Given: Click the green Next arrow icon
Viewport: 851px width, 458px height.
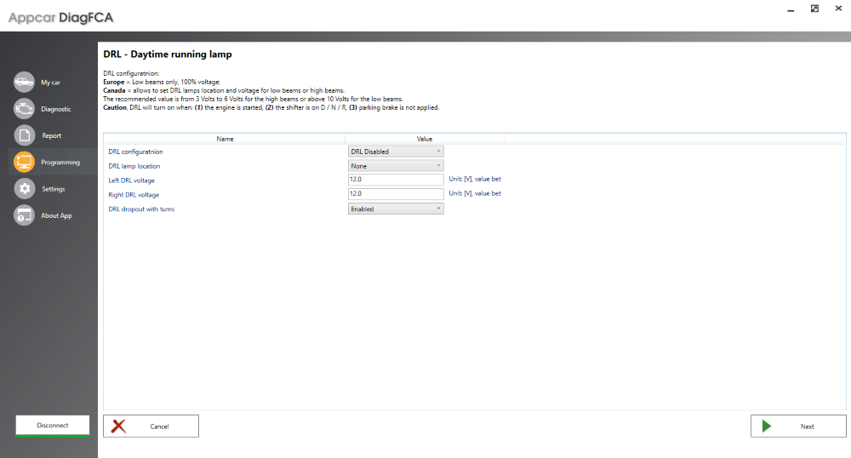Looking at the screenshot, I should point(767,426).
